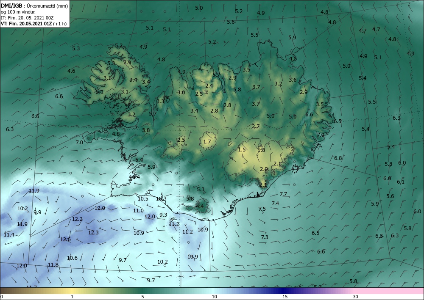The height and width of the screenshot is (300, 424).
Task: Click the 1.7 value on the glacier
Action: pyautogui.click(x=207, y=142)
